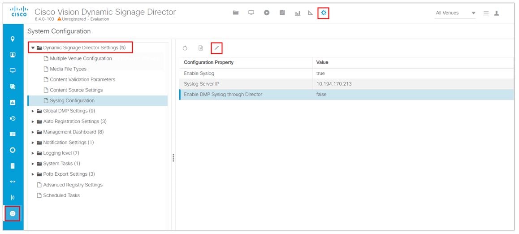Open the folder icon in top navigation
Screen dimensions: 519x234
[235, 13]
